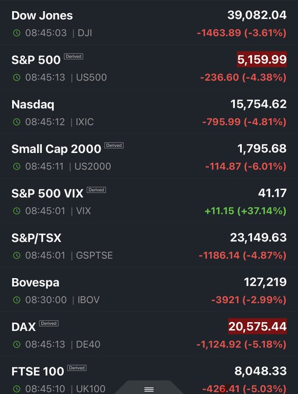Tap the VIX change +11.15 (+37.14%)

(246, 211)
